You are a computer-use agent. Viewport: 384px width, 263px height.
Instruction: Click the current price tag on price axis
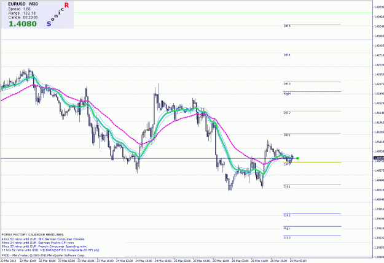coord(378,158)
